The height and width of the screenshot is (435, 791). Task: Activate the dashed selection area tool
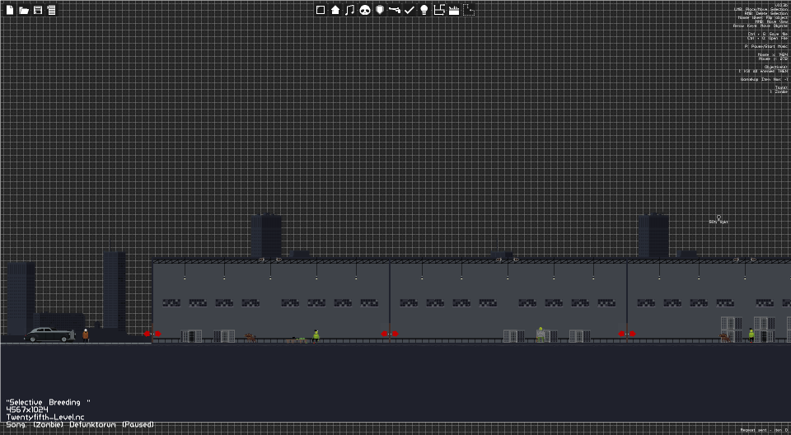click(x=469, y=10)
